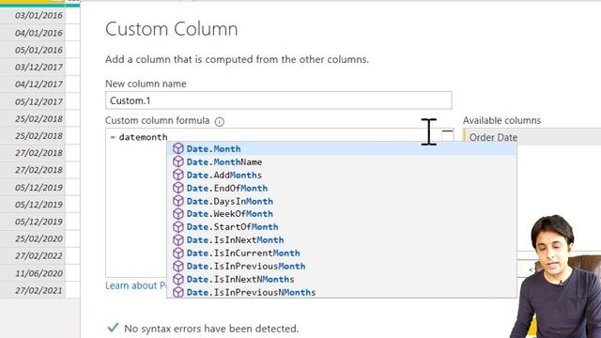This screenshot has height=338, width=601.
Task: Select Date.IsInPreviousMonth suggestion
Action: [342, 266]
